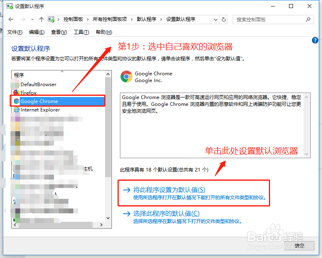Click the large Google Chrome logo
This screenshot has height=258, width=322.
126,76
